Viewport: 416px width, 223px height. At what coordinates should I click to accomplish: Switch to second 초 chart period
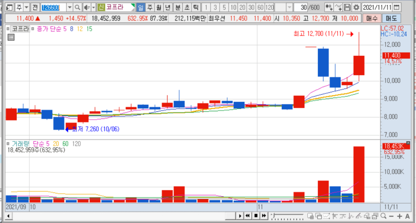187,7
